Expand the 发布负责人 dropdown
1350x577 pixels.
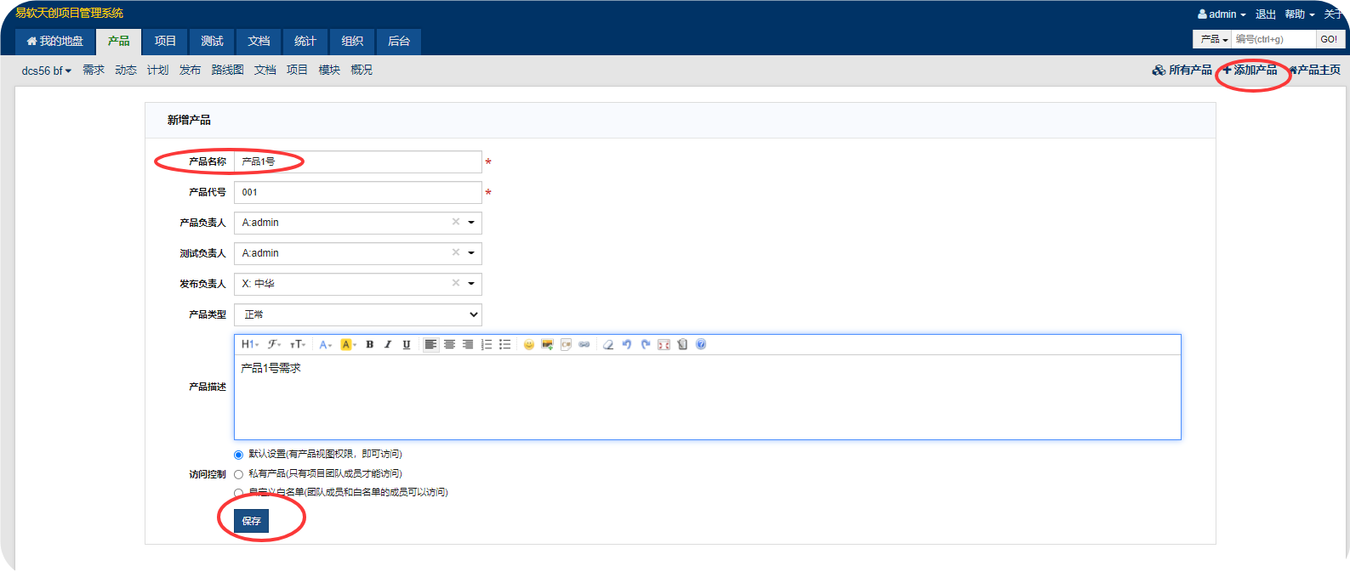click(x=471, y=284)
